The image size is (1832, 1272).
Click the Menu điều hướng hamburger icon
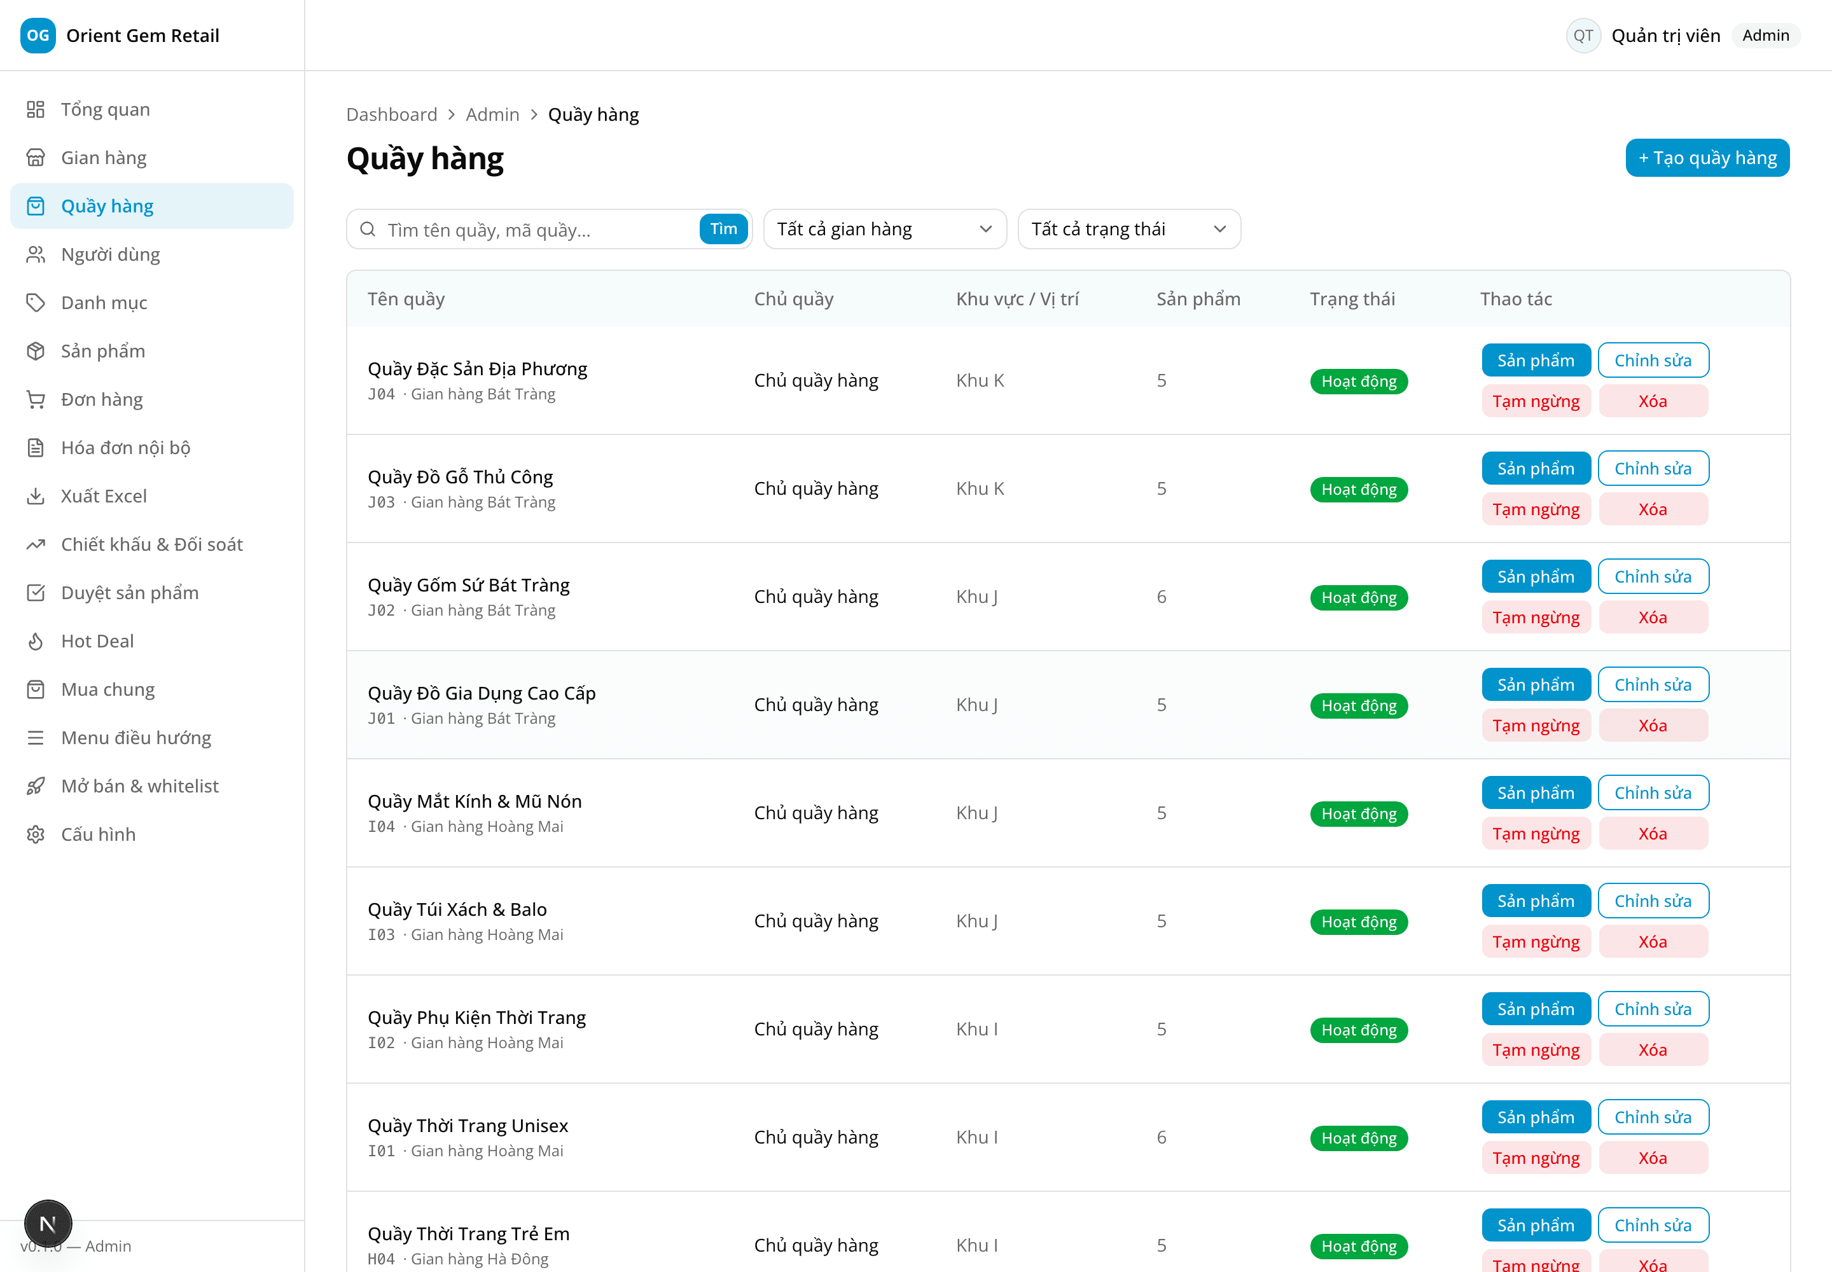tap(35, 738)
